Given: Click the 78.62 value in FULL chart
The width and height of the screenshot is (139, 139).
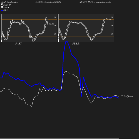Looking at the screenshot, I should click(x=108, y=19).
